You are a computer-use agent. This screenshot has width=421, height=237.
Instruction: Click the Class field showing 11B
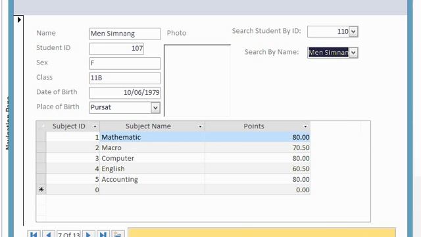(x=125, y=78)
